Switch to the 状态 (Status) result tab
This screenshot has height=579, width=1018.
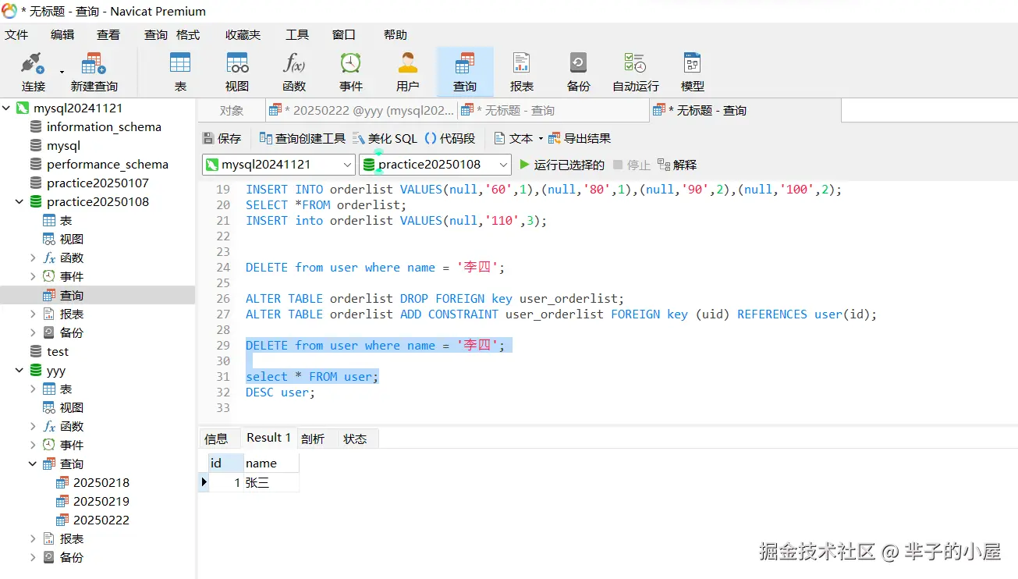click(x=355, y=439)
